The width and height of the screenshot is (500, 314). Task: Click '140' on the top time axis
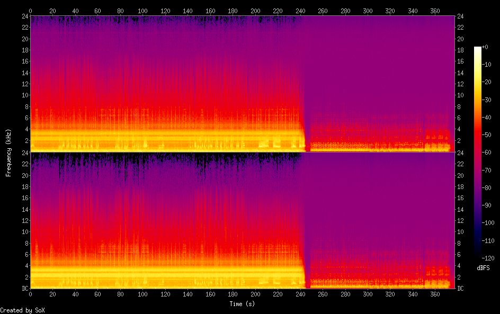pos(187,11)
